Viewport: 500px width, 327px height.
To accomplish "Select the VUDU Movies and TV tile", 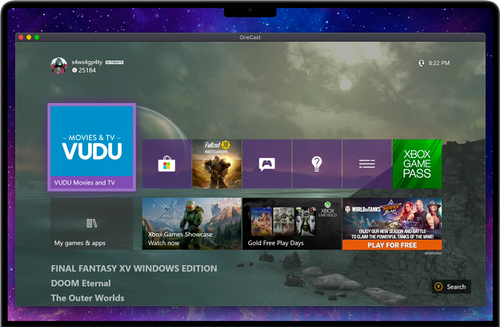I will (92, 147).
